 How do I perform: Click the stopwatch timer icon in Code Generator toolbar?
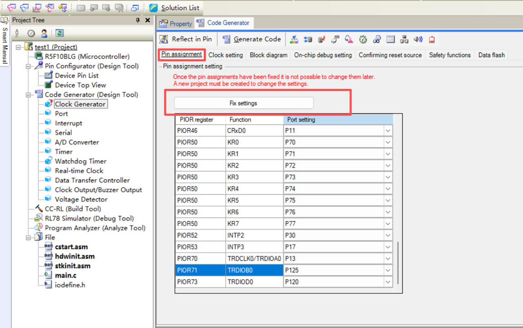click(x=363, y=39)
